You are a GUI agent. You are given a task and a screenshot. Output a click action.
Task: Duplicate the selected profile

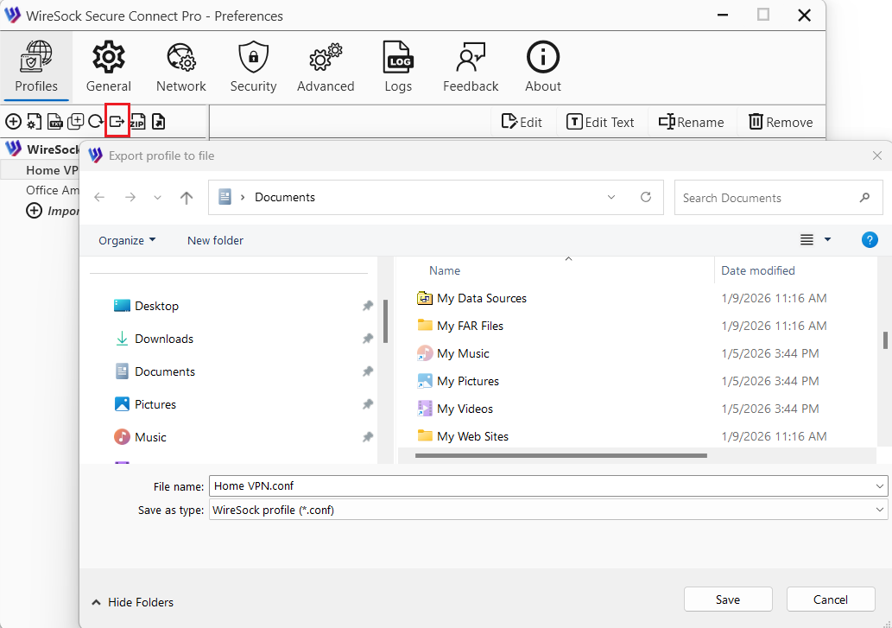[76, 121]
